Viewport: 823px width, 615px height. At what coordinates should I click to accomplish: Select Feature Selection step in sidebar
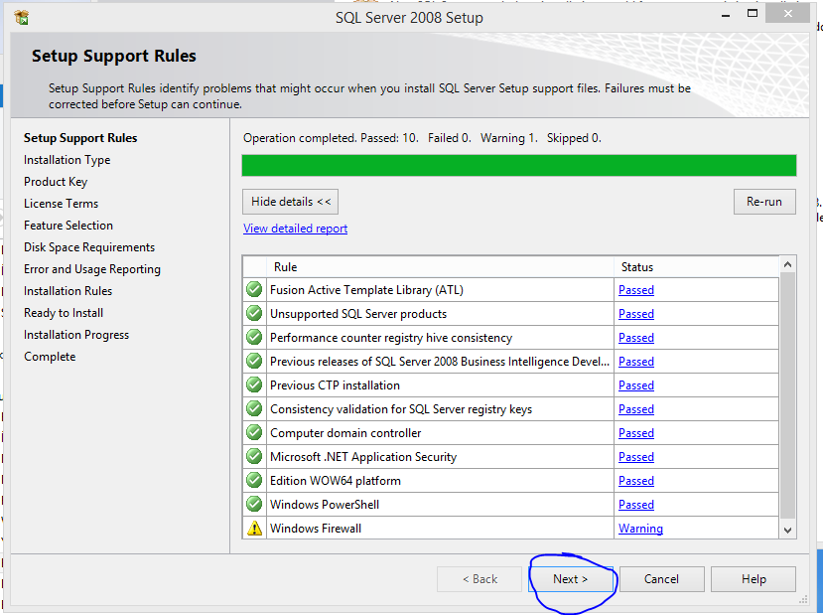69,226
